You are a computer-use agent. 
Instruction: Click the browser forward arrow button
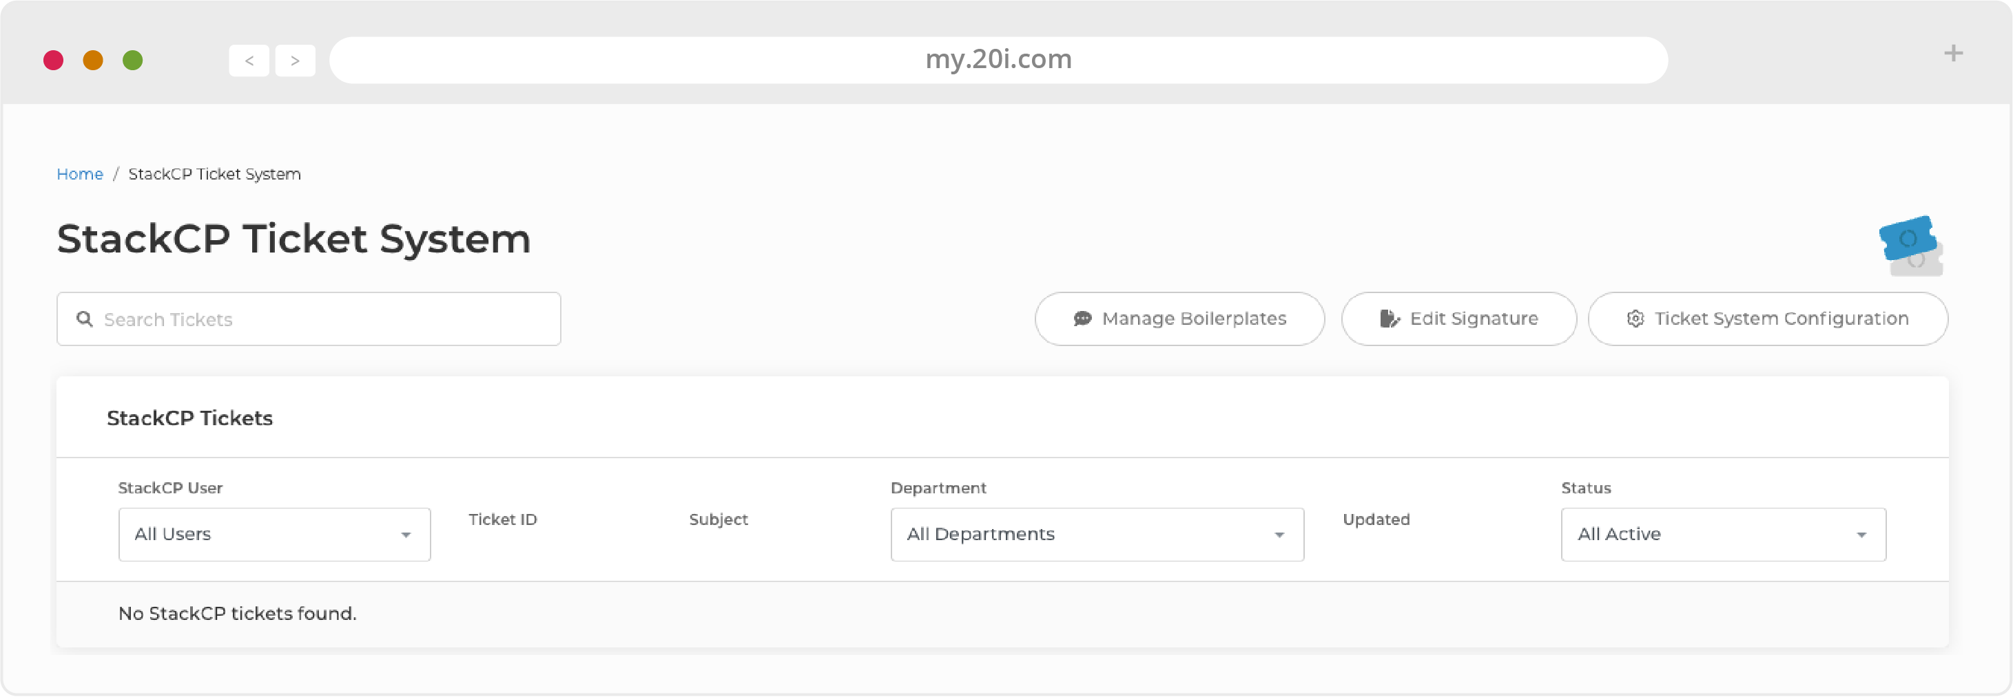pos(295,60)
